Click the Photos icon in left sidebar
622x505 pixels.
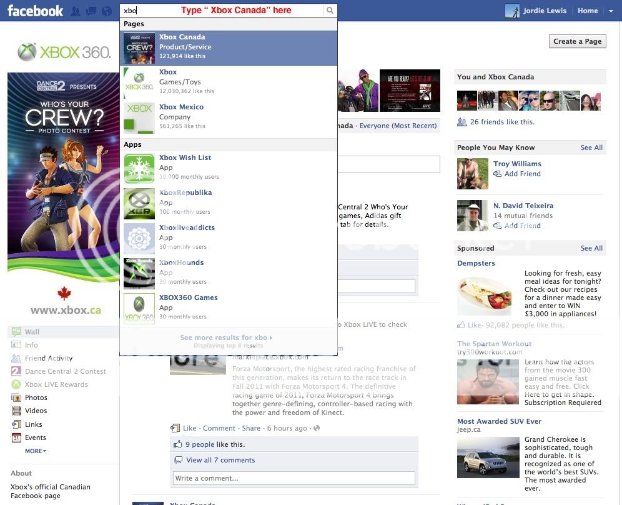[16, 397]
